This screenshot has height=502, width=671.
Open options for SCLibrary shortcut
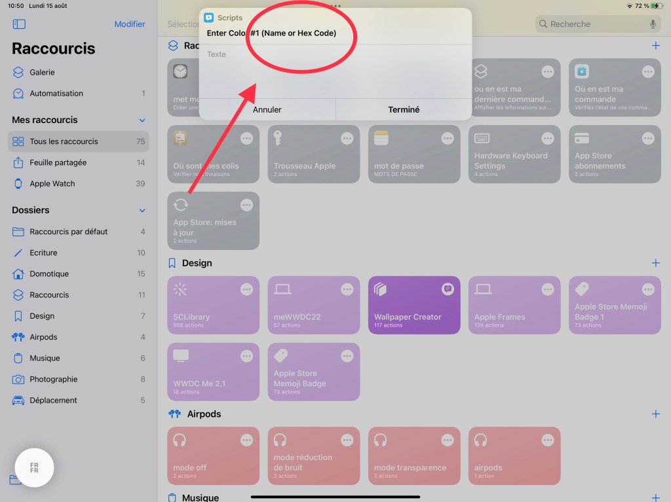pyautogui.click(x=246, y=289)
